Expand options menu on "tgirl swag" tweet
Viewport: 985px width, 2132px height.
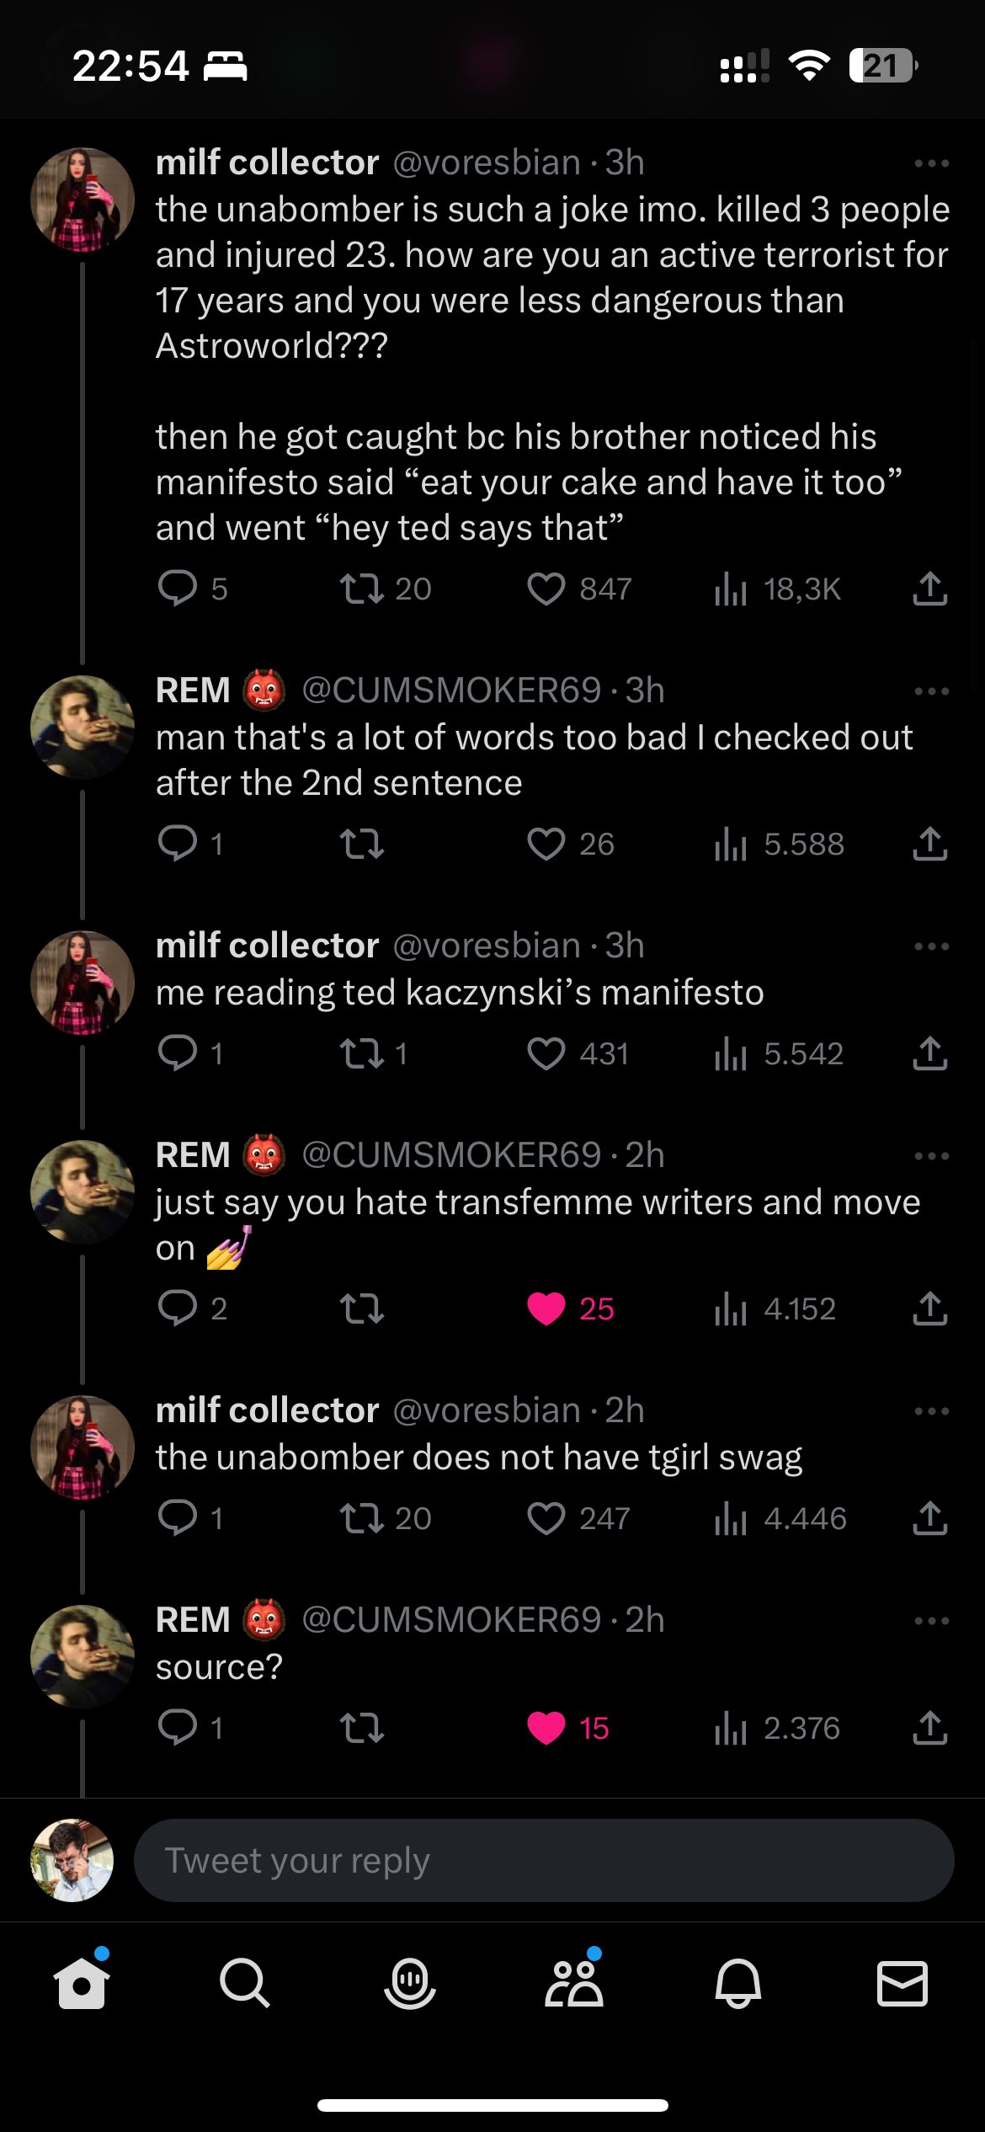point(931,1410)
